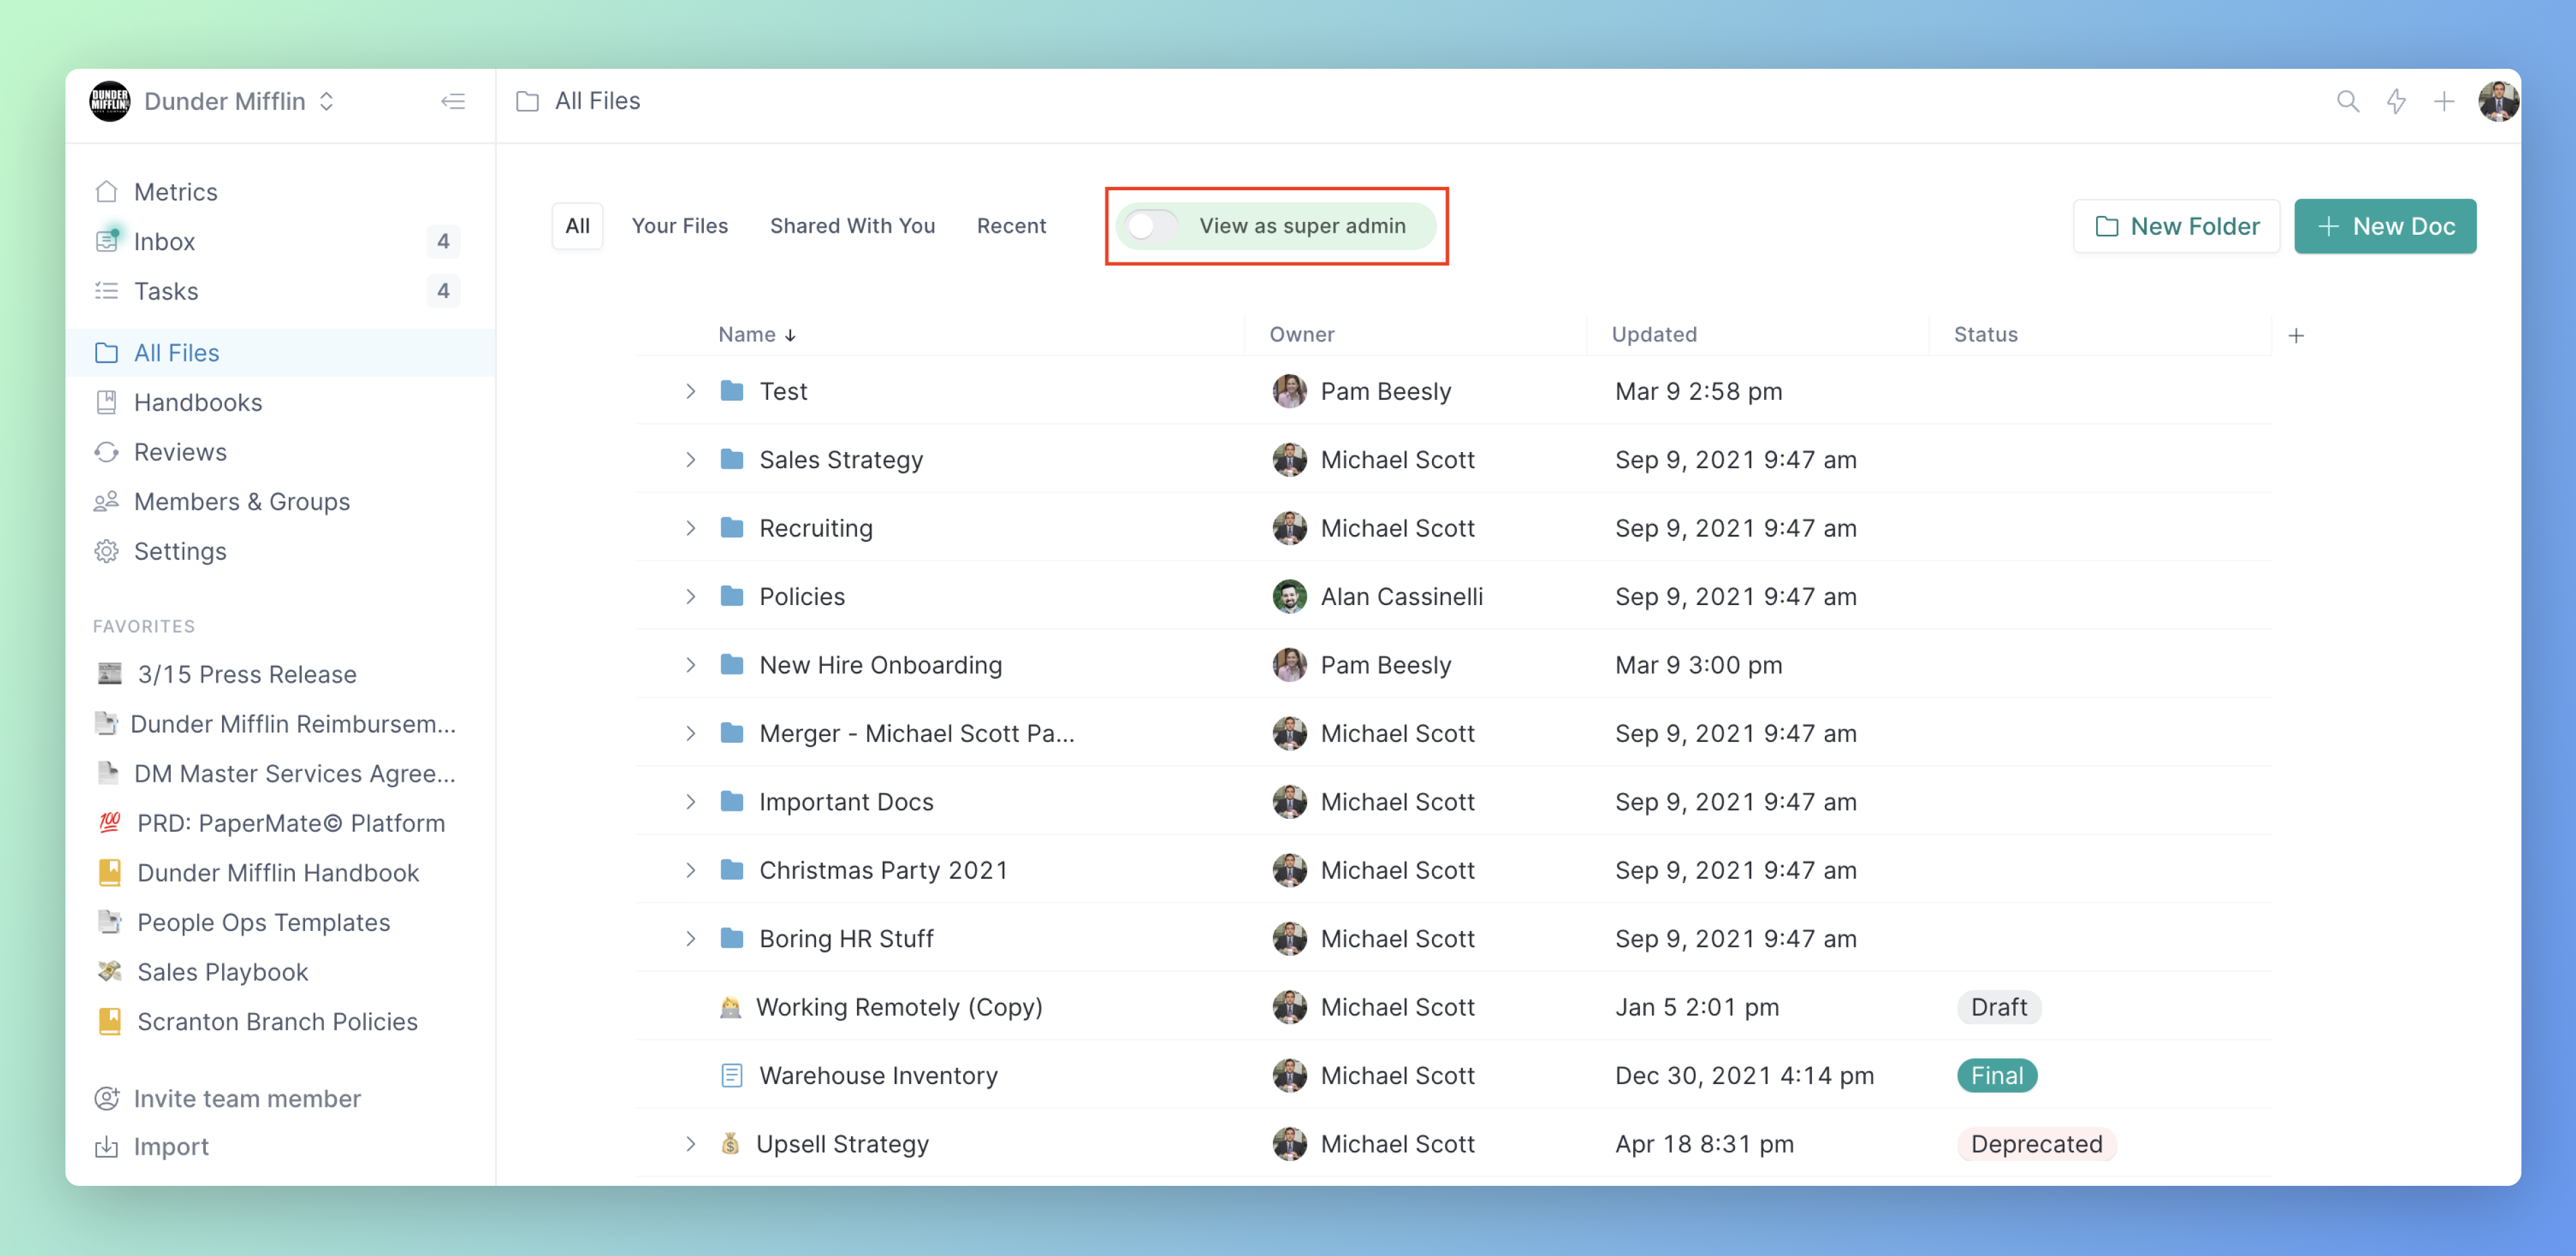Collapse the sidebar with the collapse icon
2576x1256 pixels.
pyautogui.click(x=453, y=101)
